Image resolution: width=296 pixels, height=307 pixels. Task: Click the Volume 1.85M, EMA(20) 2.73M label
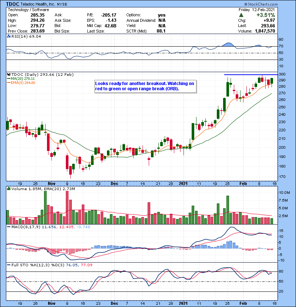tap(43, 189)
